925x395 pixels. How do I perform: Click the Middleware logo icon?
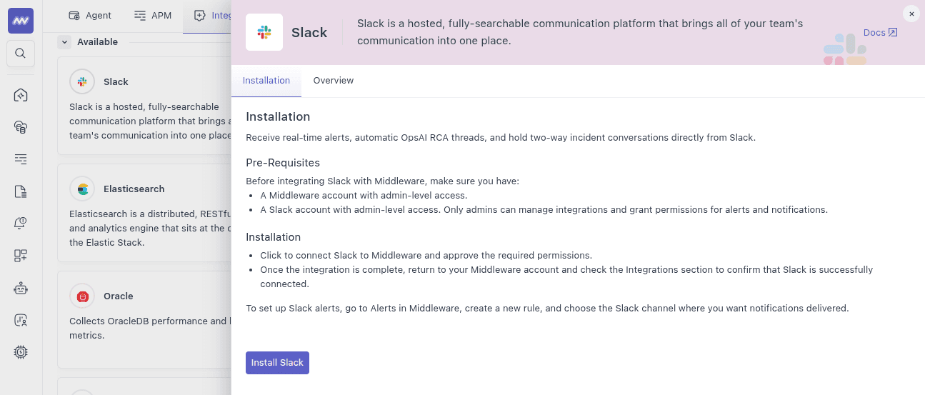point(21,21)
